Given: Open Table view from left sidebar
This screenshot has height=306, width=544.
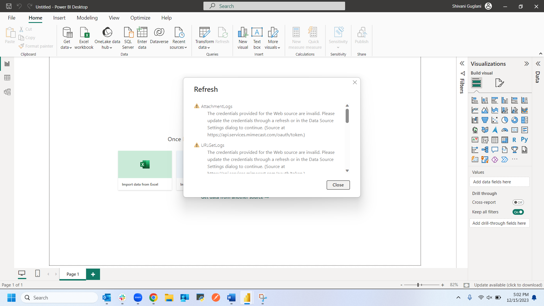Looking at the screenshot, I should (x=7, y=78).
